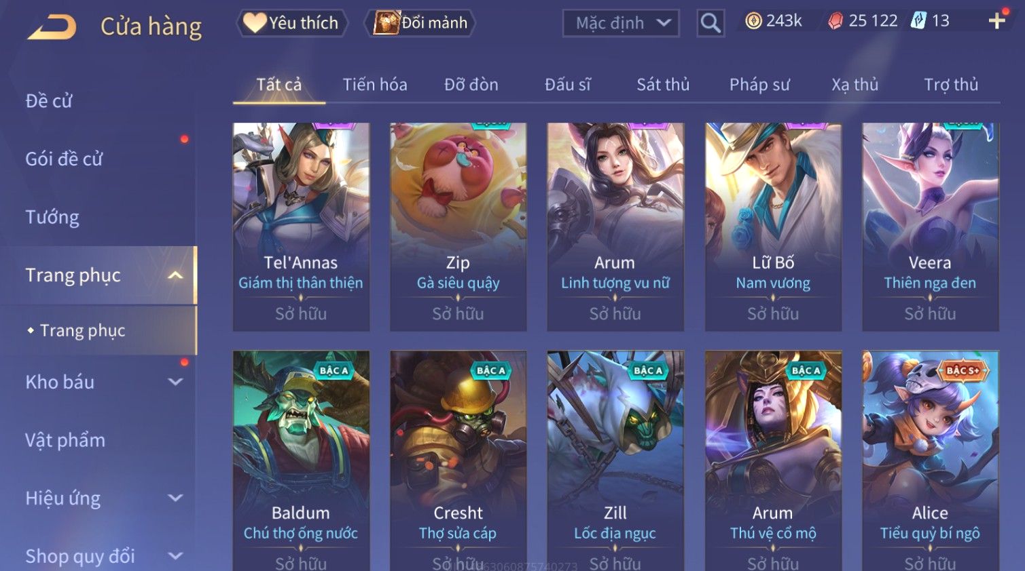Image resolution: width=1025 pixels, height=571 pixels.
Task: Tap the blue voucher ticket icon
Action: tap(918, 20)
